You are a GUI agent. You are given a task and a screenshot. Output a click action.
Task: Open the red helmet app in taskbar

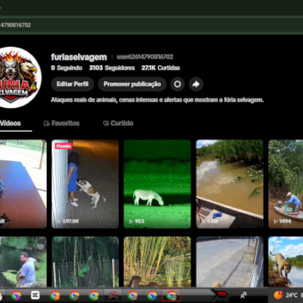(113, 295)
